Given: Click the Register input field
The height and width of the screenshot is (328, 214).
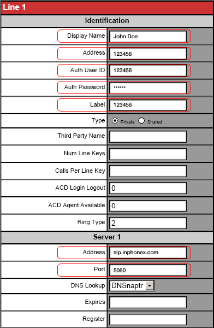Looking at the screenshot, I should pyautogui.click(x=148, y=320).
